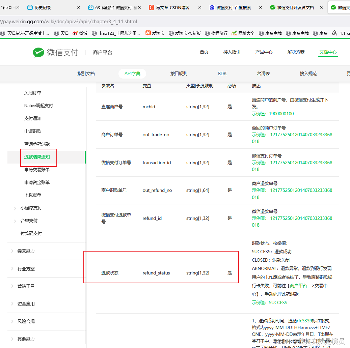Viewport: 350px width, 348px height.
Task: Open 退款结果通知 in sidebar
Action: (x=37, y=157)
